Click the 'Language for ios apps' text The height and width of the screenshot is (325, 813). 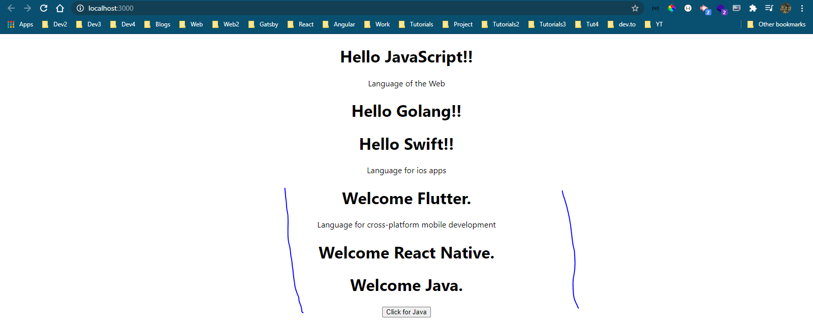click(x=407, y=171)
